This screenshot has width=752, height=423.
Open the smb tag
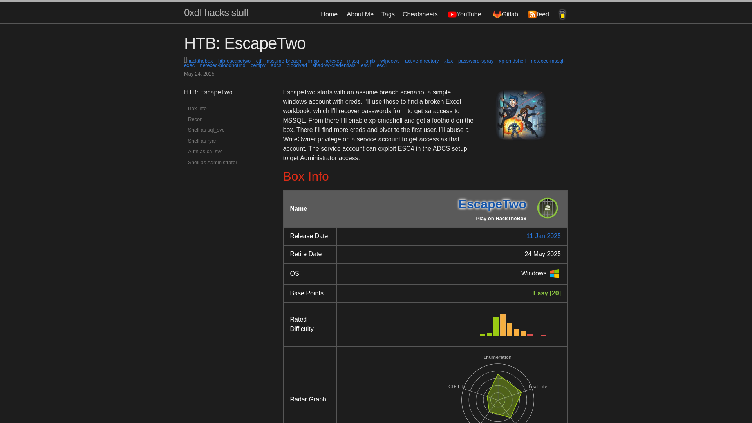click(370, 61)
